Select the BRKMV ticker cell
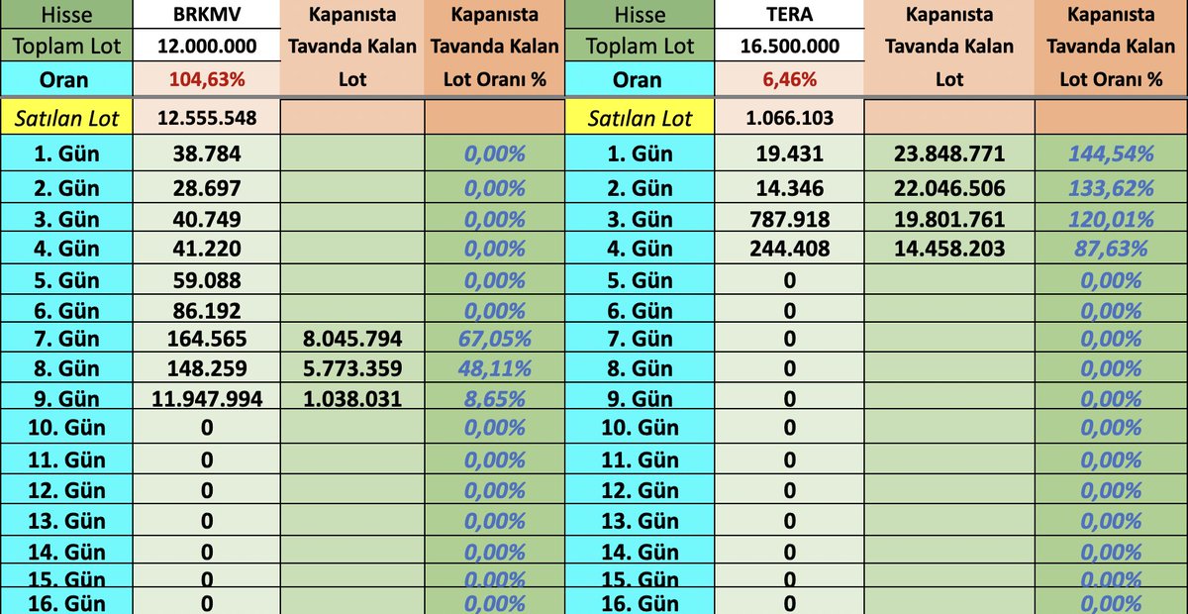This screenshot has height=614, width=1188. pos(206,14)
